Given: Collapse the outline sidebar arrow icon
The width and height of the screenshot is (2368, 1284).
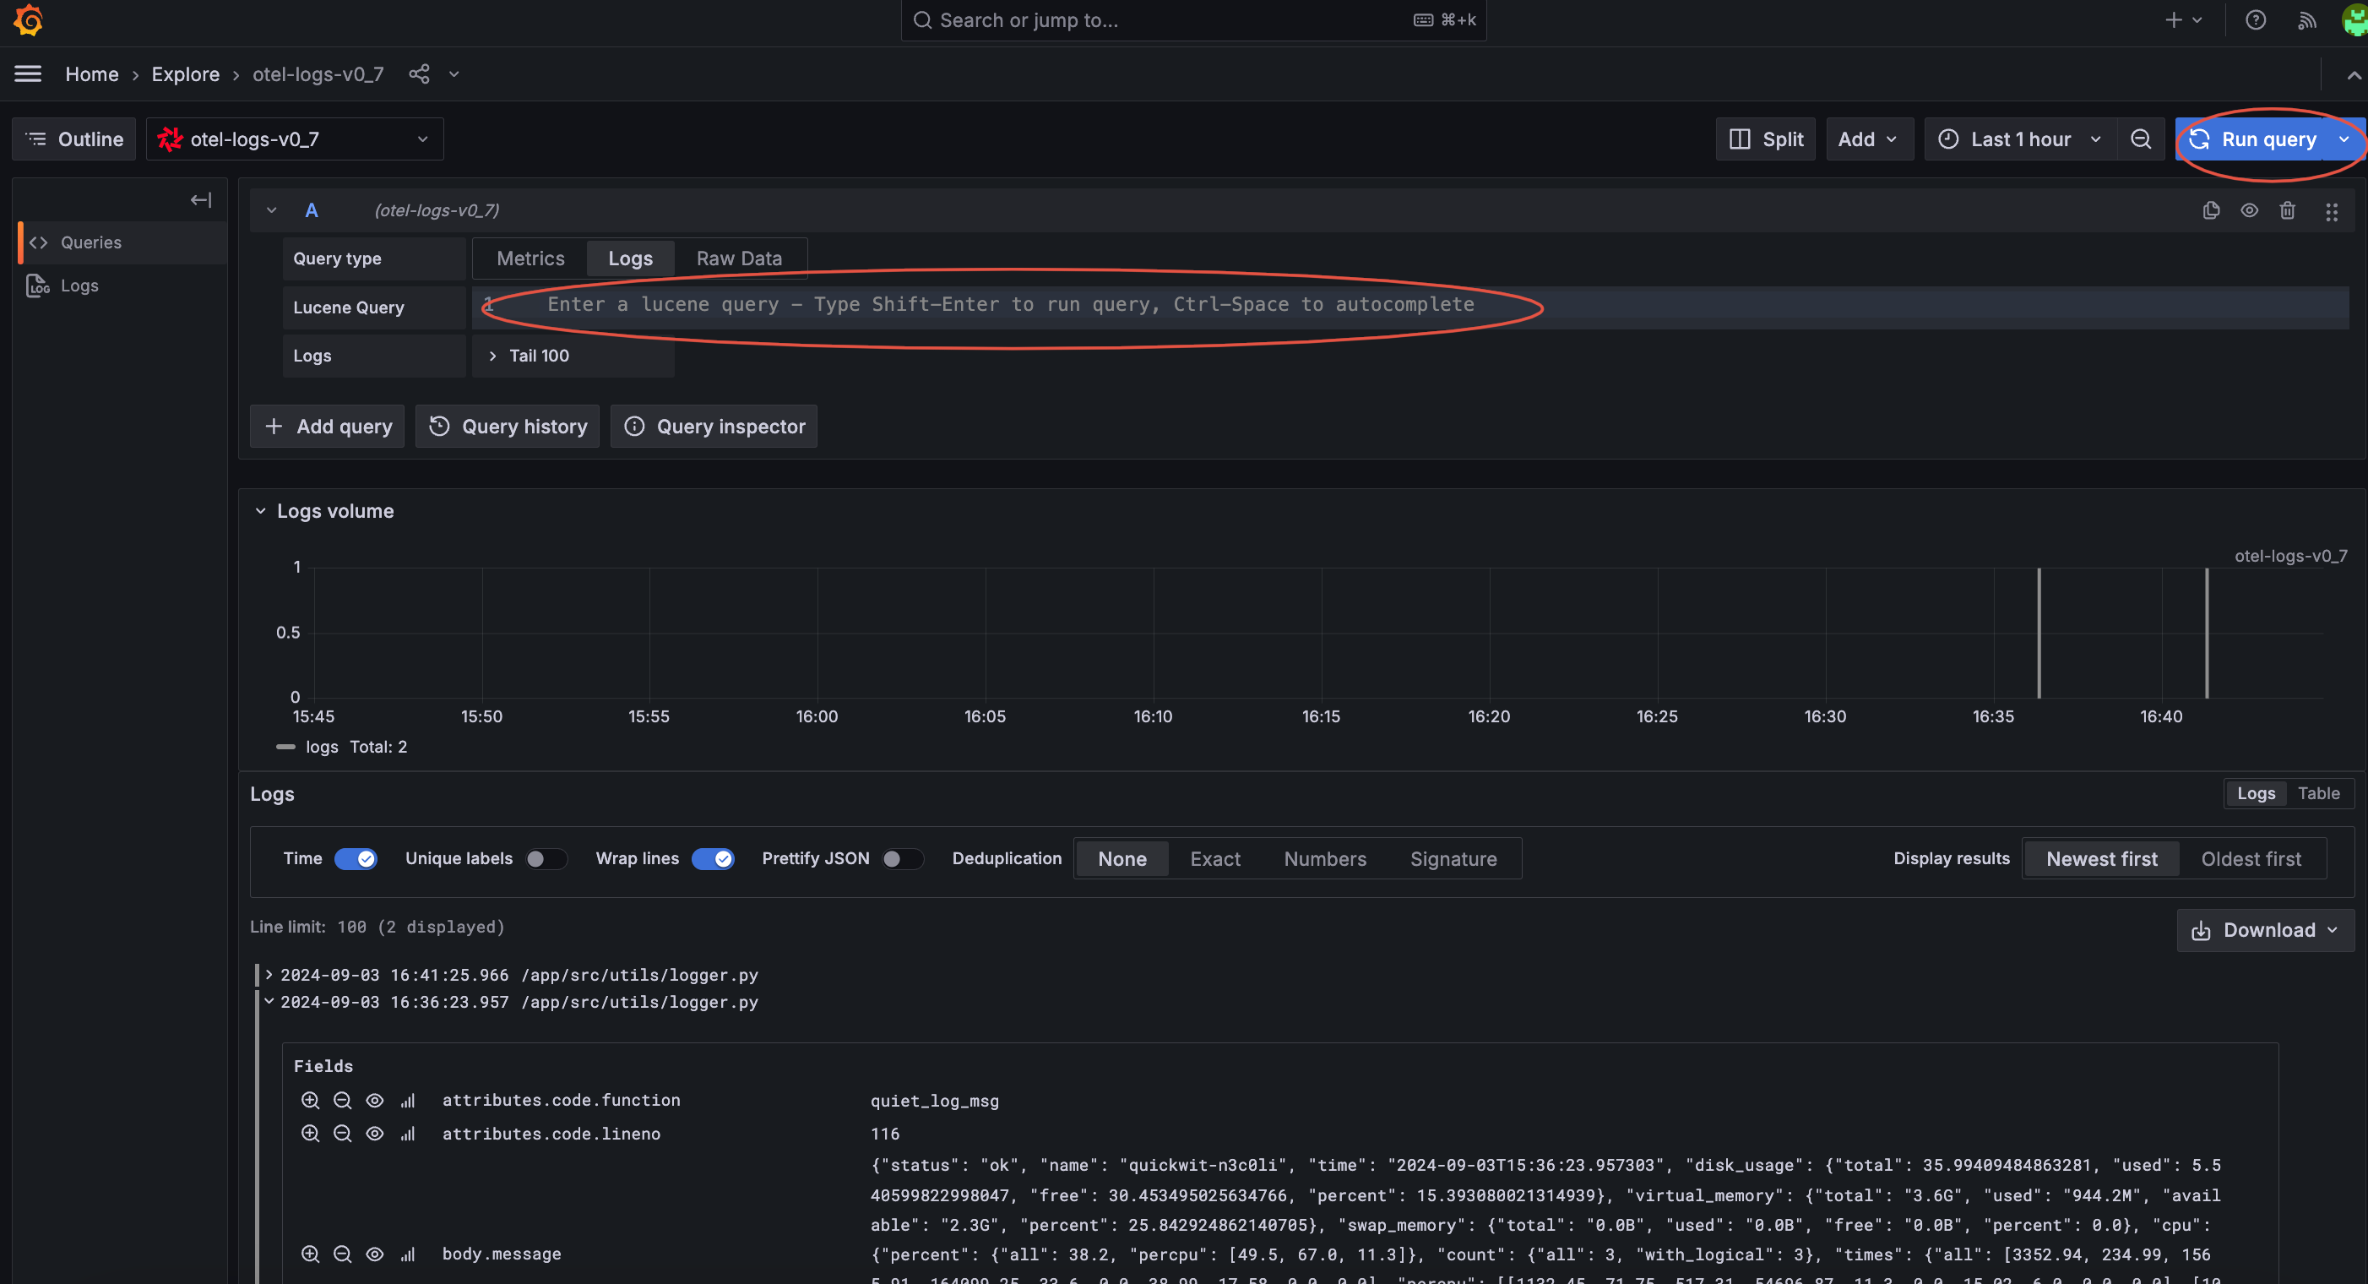Looking at the screenshot, I should [200, 199].
